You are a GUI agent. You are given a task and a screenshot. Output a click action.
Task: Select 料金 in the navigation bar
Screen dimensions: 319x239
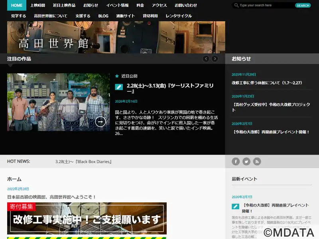pos(140,5)
